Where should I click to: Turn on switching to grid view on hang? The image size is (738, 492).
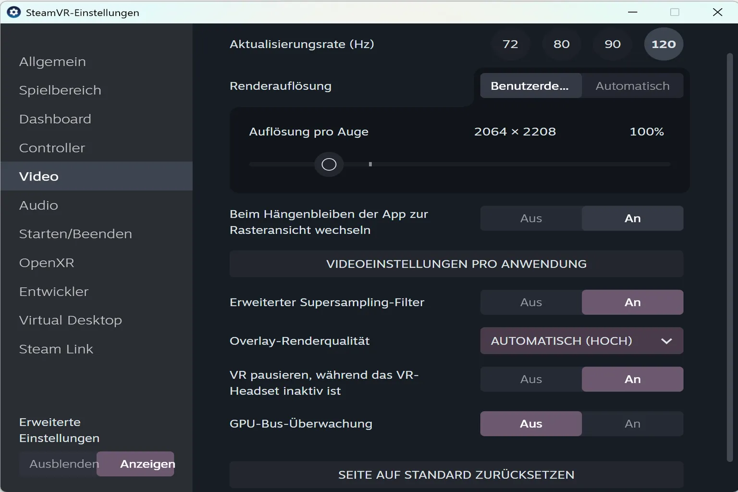[x=632, y=218]
